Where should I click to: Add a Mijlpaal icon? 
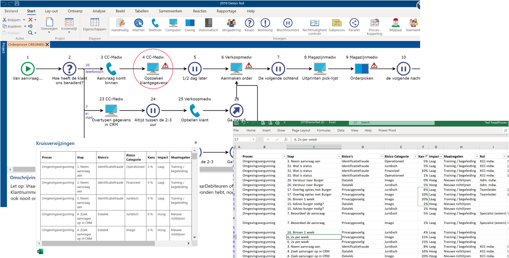395,25
